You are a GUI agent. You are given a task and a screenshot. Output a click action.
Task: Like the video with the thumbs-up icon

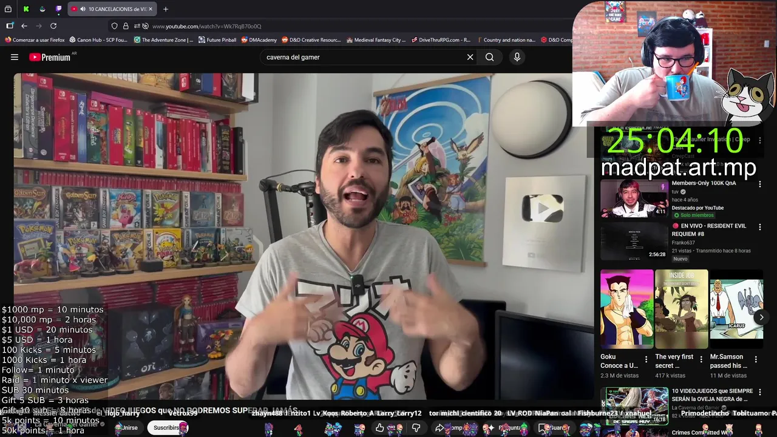[x=380, y=428]
